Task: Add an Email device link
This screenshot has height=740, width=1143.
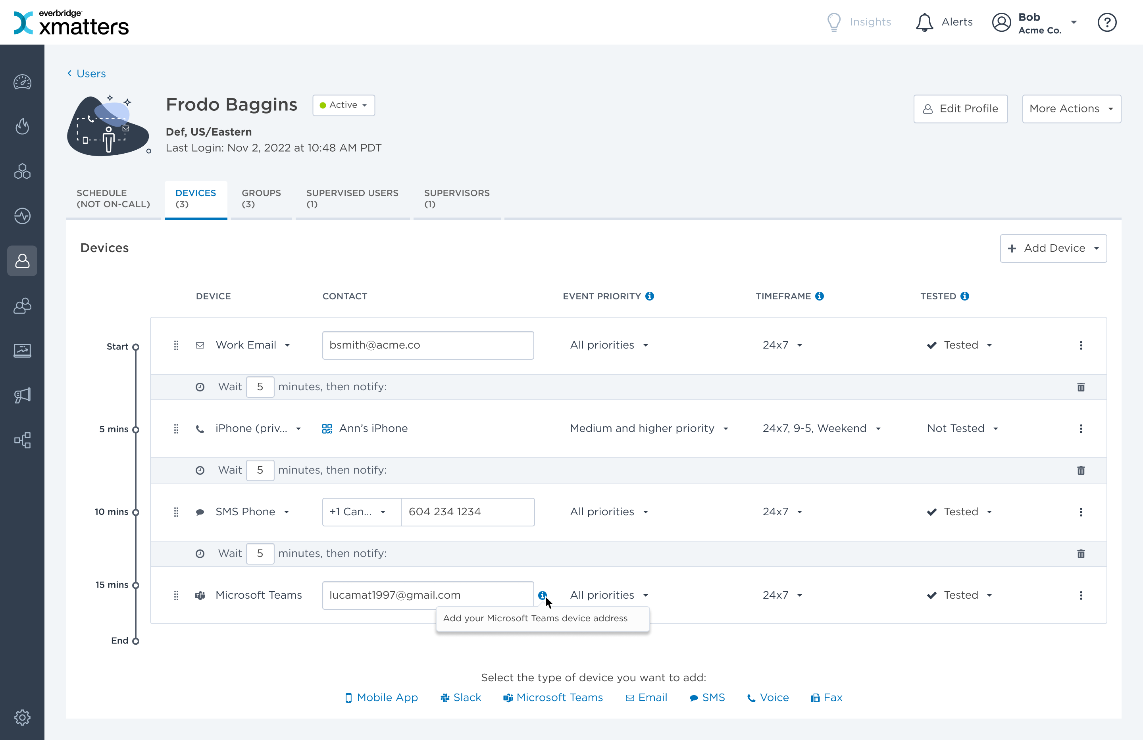Action: [x=646, y=697]
